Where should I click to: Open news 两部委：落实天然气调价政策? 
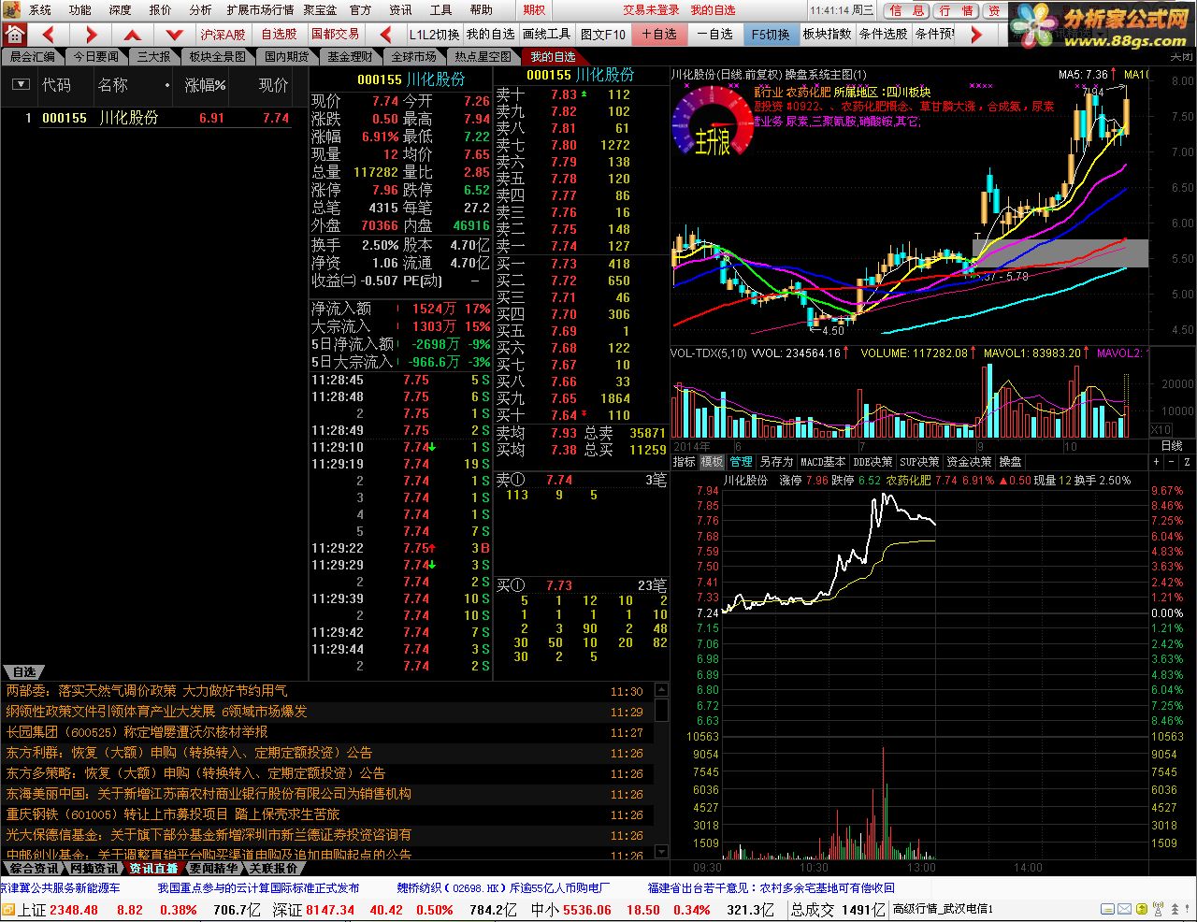[147, 691]
